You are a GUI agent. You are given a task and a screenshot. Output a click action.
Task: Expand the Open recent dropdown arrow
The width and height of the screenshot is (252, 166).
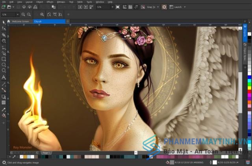13,7
